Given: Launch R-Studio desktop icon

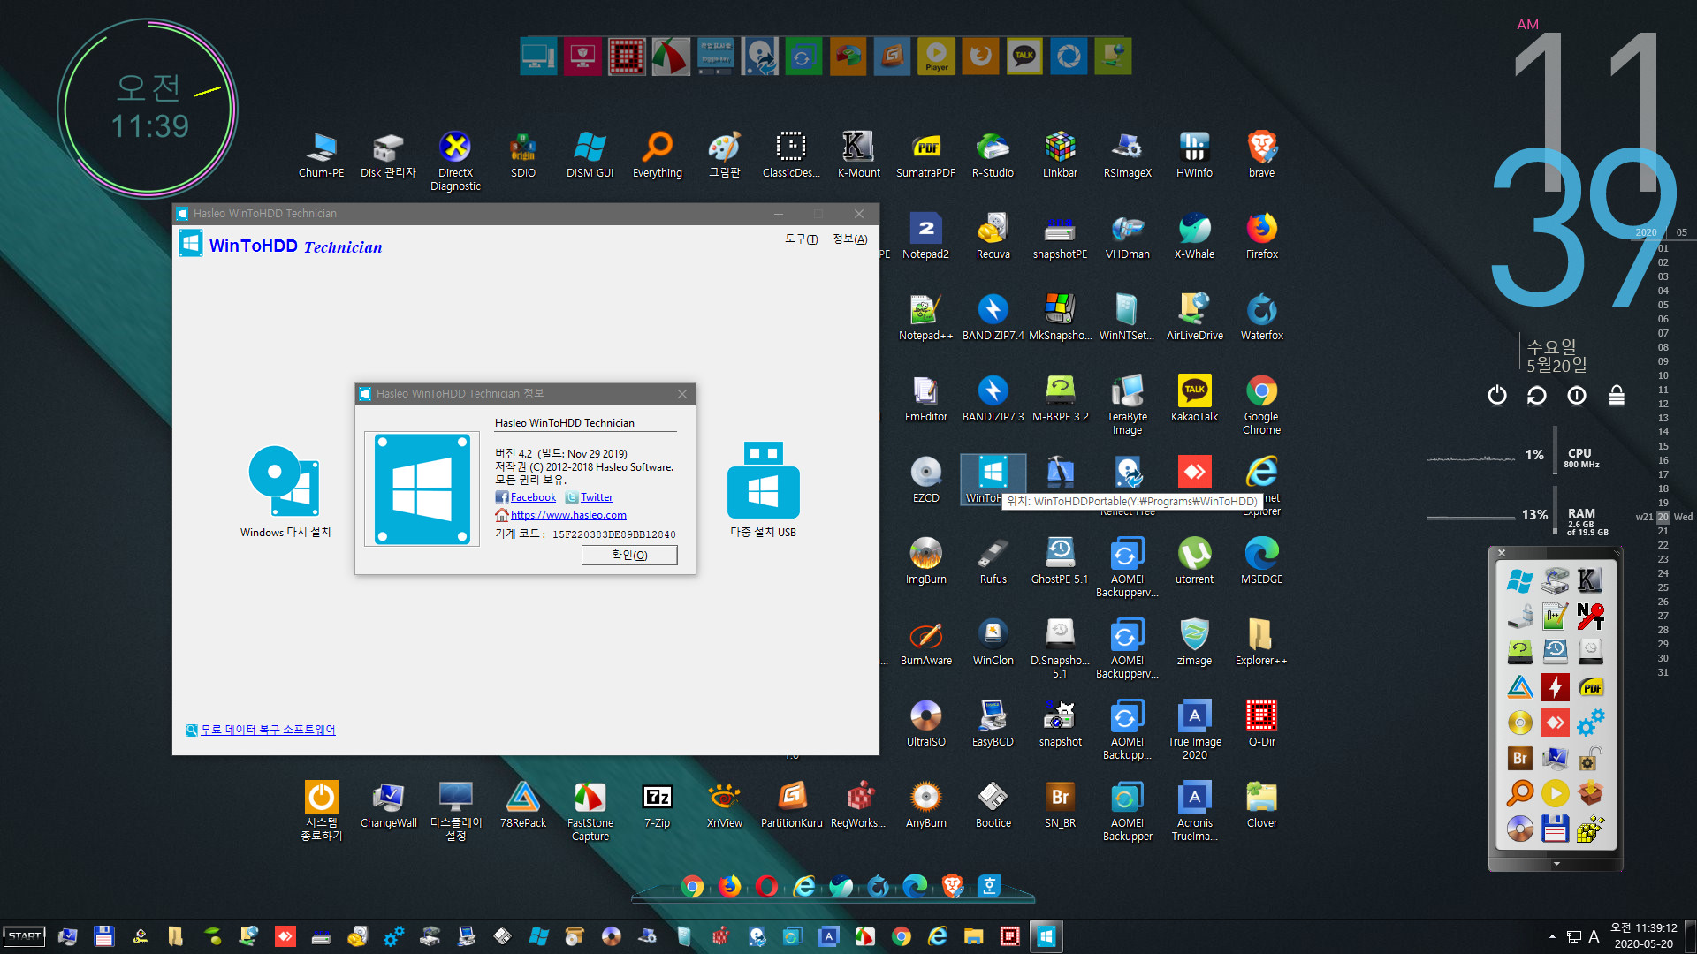Looking at the screenshot, I should tap(993, 155).
